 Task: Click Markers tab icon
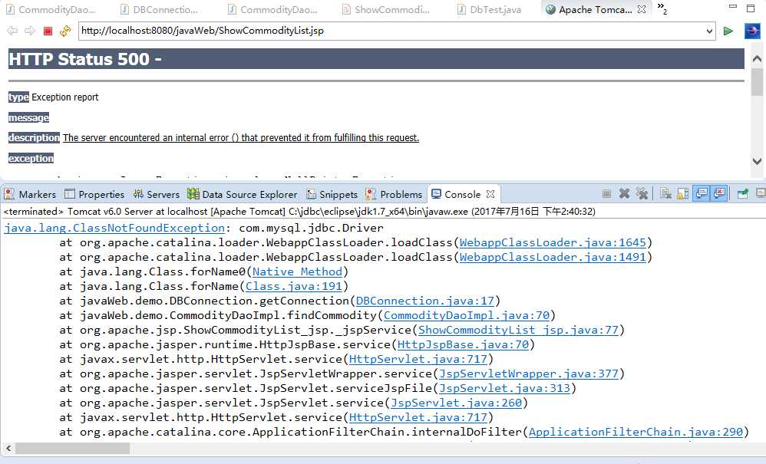coord(9,194)
